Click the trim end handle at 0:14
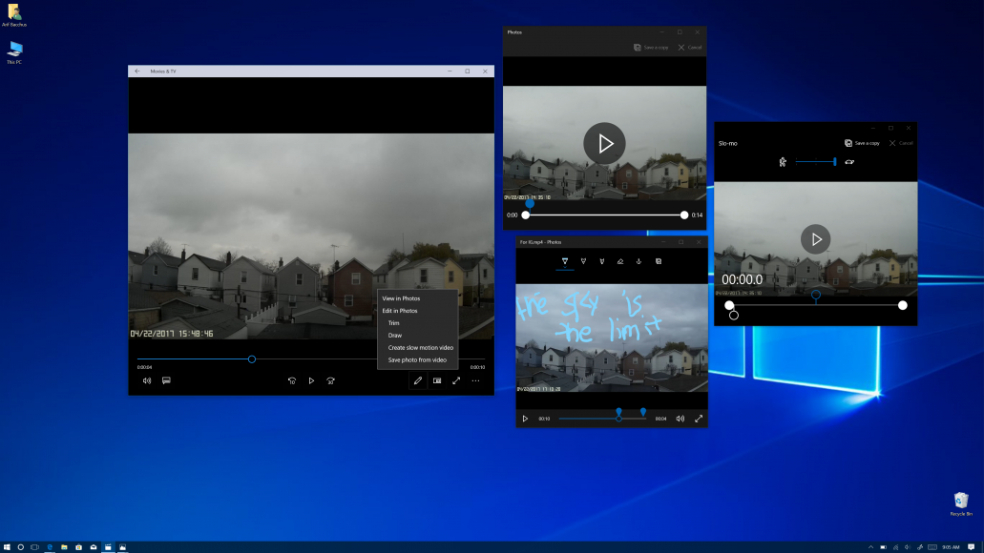Screen dimensions: 984x553 point(684,215)
